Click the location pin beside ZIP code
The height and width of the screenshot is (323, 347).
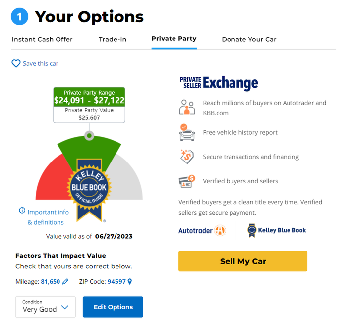pos(130,281)
